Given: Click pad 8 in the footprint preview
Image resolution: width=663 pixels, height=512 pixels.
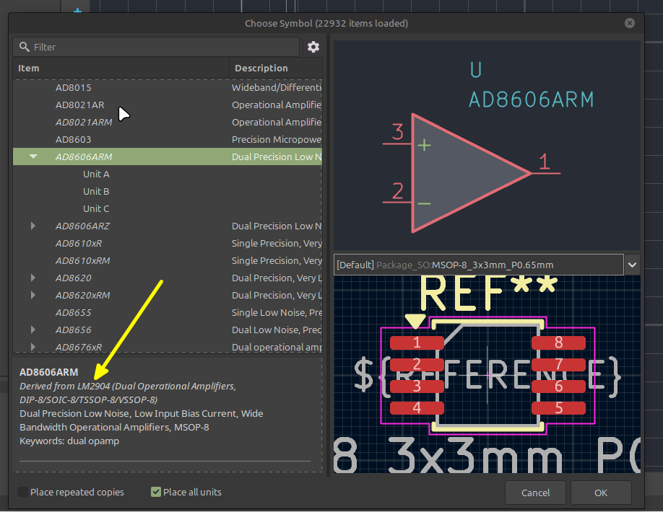Looking at the screenshot, I should pyautogui.click(x=558, y=343).
